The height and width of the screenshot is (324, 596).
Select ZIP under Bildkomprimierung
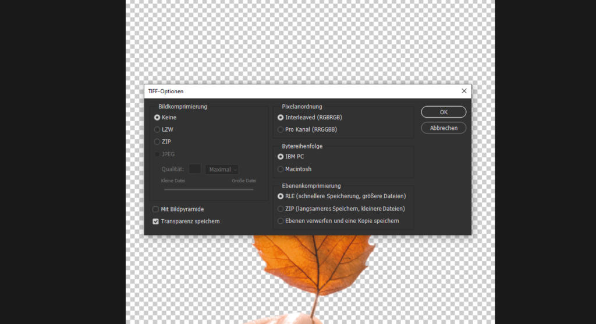[x=157, y=142]
